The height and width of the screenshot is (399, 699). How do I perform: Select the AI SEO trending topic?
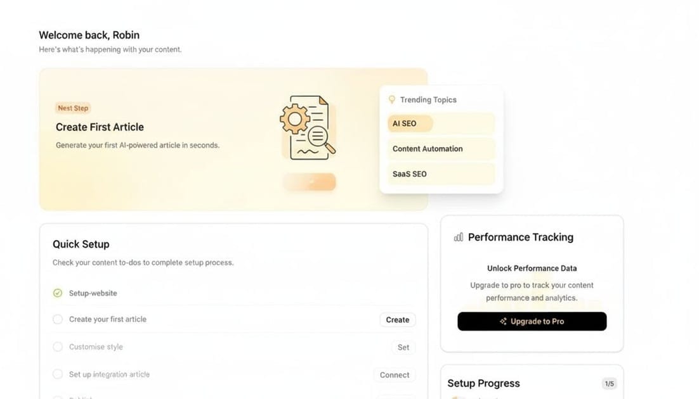point(440,123)
